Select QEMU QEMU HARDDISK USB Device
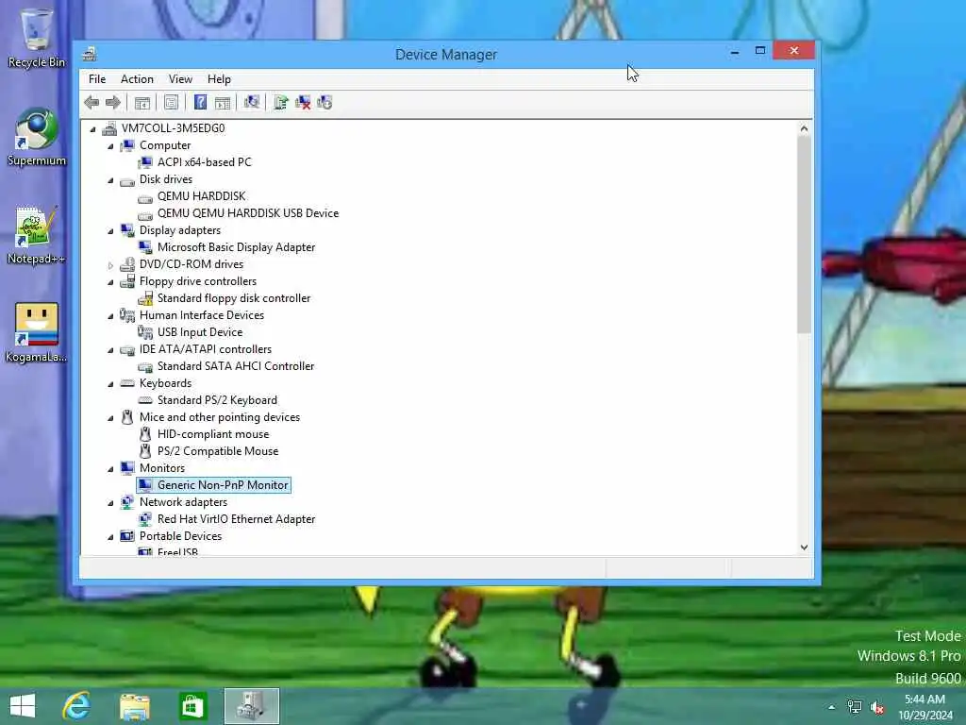Screen dimensions: 966x725 (x=248, y=213)
